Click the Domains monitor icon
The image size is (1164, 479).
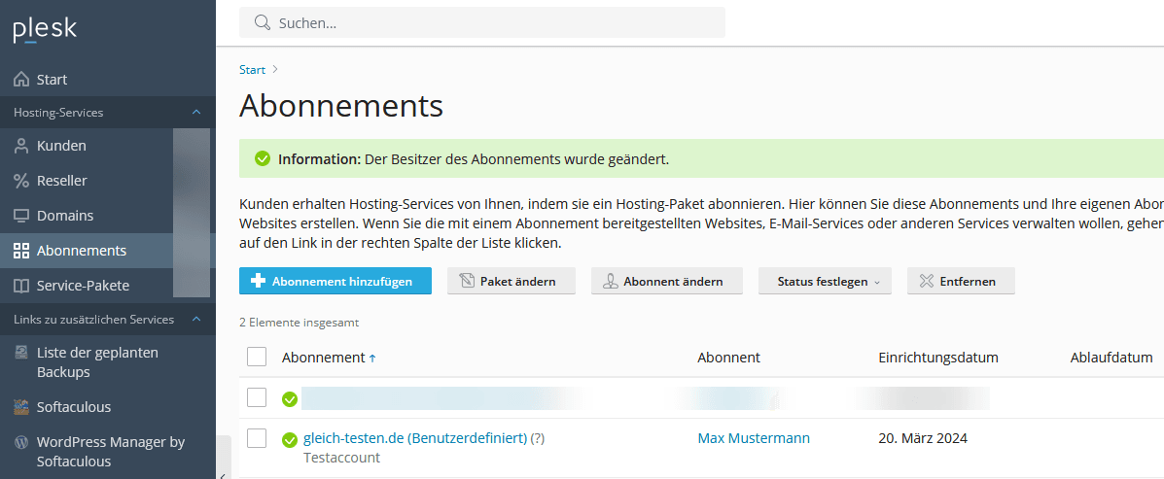21,216
